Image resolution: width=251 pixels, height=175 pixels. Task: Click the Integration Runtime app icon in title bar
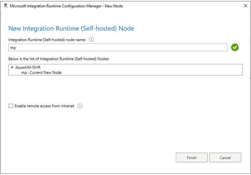click(x=5, y=6)
